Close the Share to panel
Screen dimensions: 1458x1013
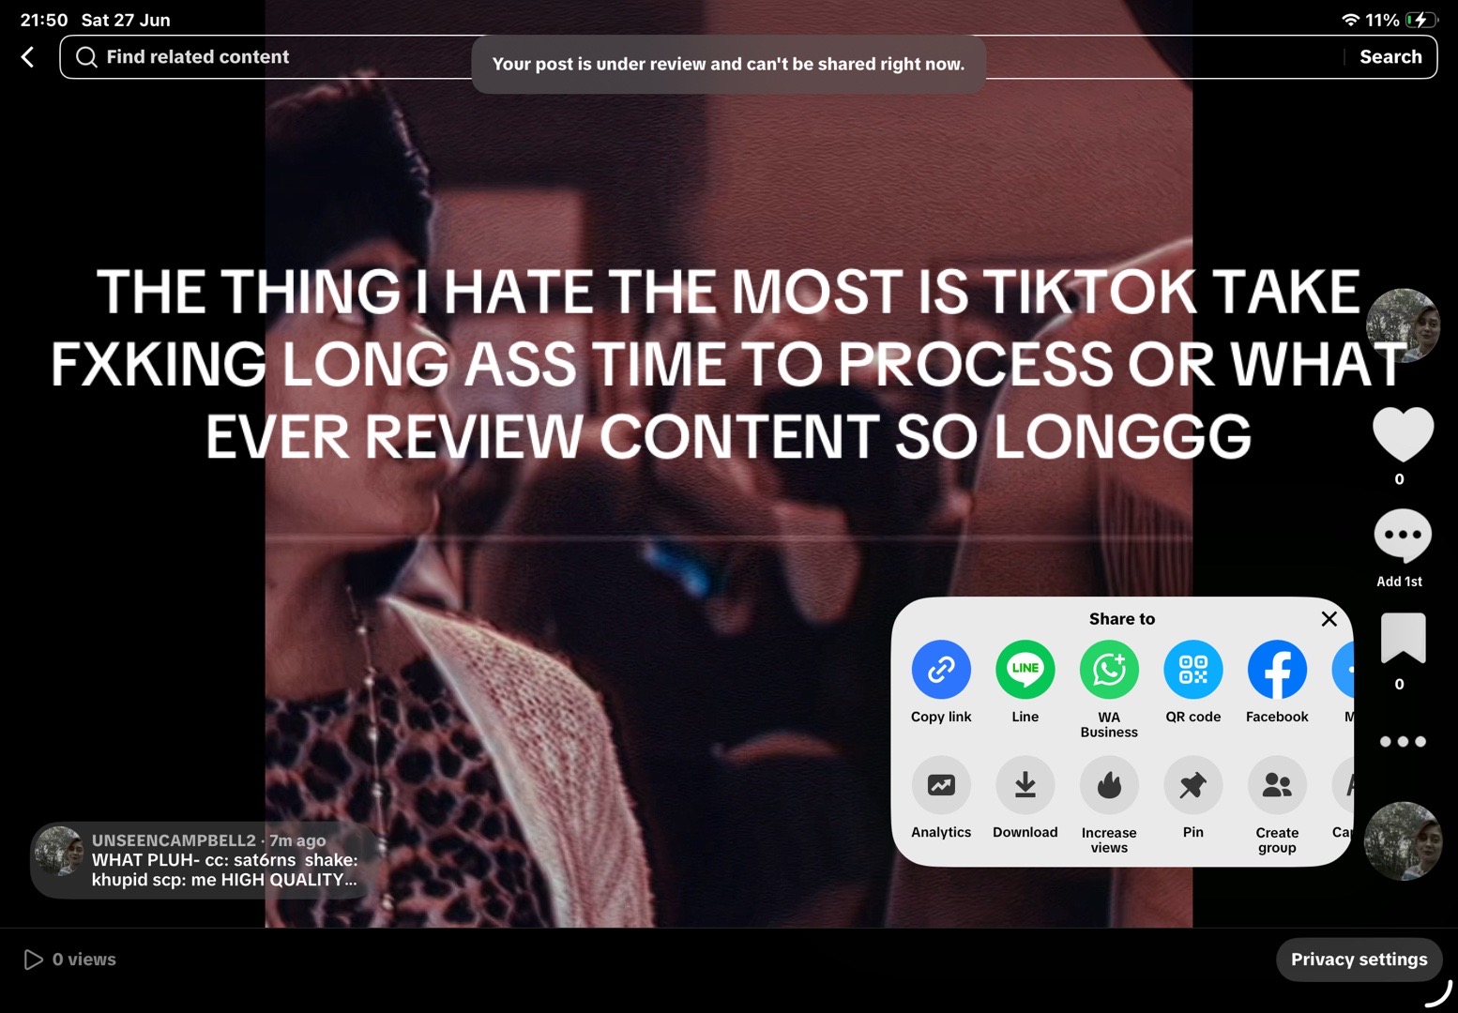1329,619
